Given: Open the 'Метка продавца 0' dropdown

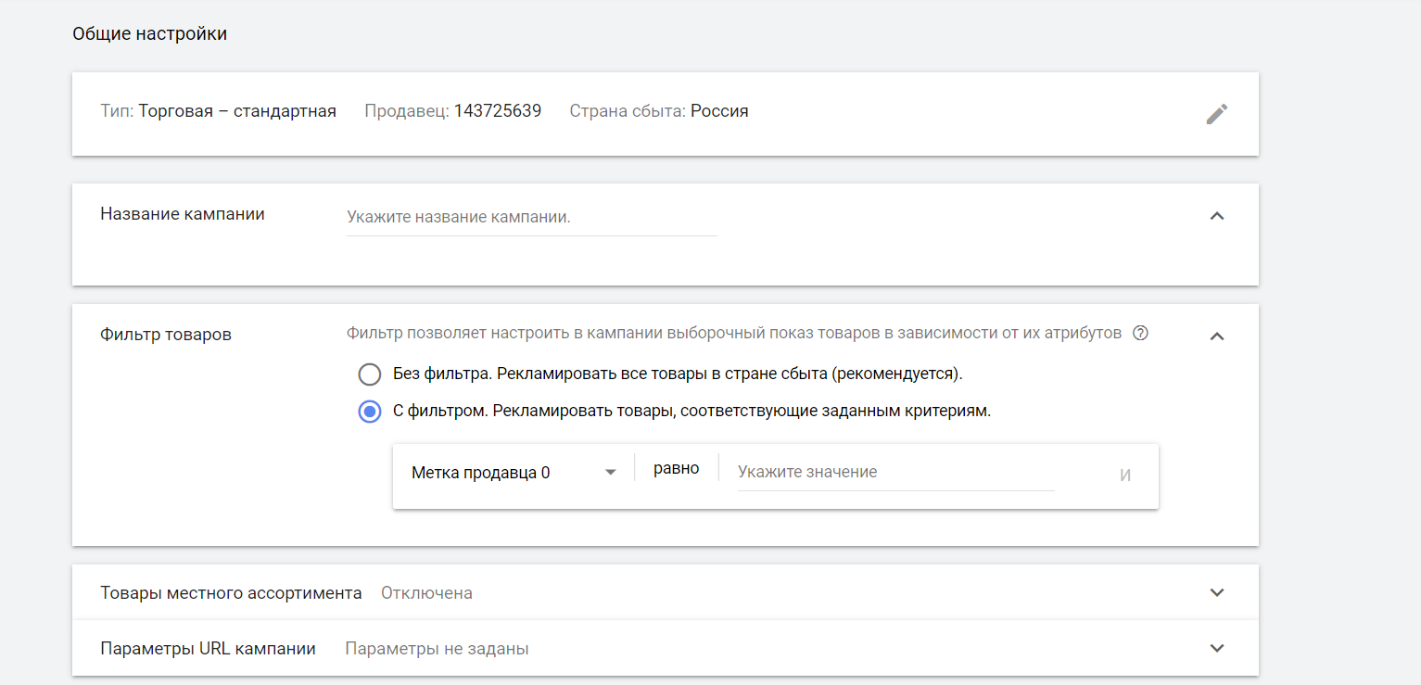Looking at the screenshot, I should pos(514,473).
